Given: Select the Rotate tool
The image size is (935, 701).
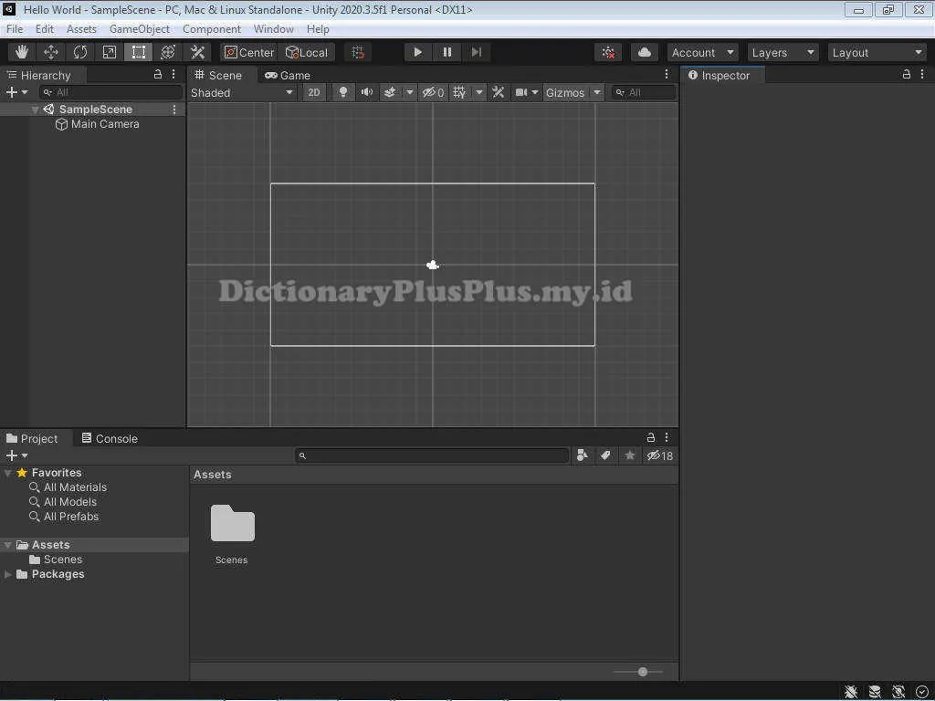Looking at the screenshot, I should pos(80,52).
